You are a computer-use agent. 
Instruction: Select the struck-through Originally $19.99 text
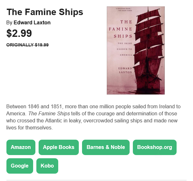point(27,45)
